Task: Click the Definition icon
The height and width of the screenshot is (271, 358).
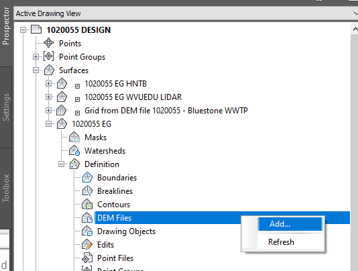Action: tap(74, 164)
